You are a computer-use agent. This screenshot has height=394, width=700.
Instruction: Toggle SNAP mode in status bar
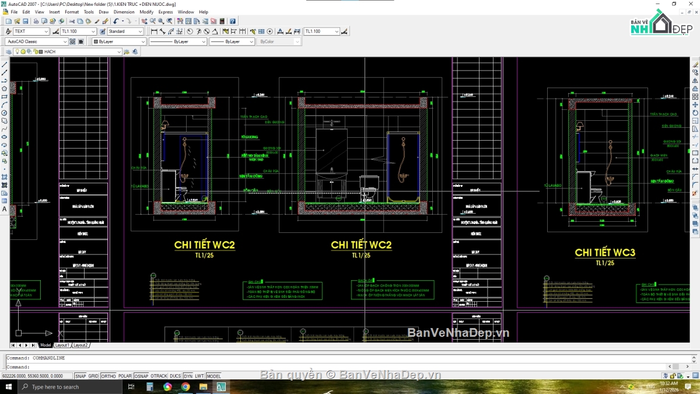[80, 376]
